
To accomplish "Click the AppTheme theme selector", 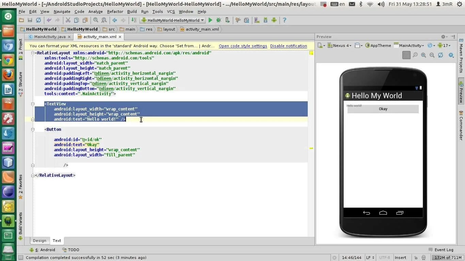I will coord(378,45).
